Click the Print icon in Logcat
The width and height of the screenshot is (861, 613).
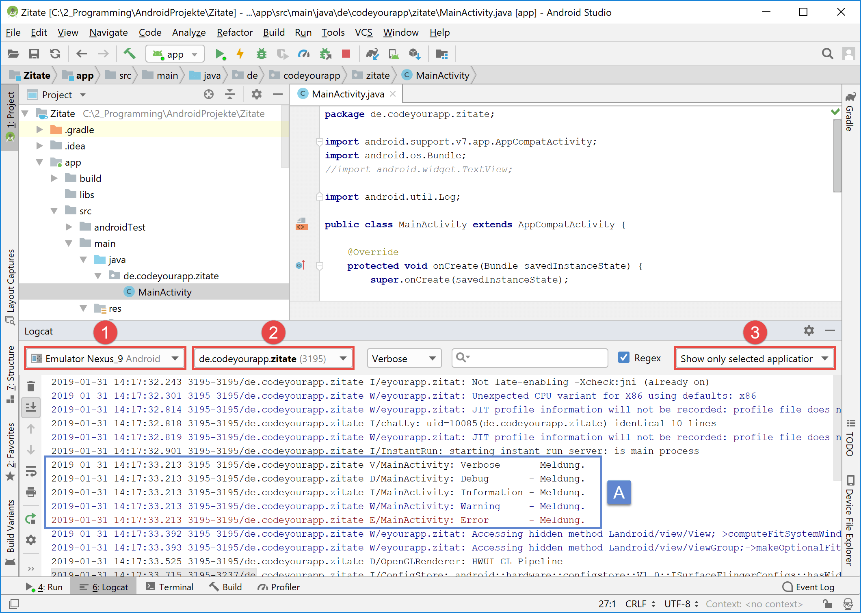coord(31,492)
